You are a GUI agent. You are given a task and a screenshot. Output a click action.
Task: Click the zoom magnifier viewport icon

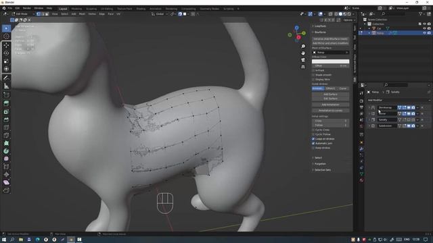303,47
